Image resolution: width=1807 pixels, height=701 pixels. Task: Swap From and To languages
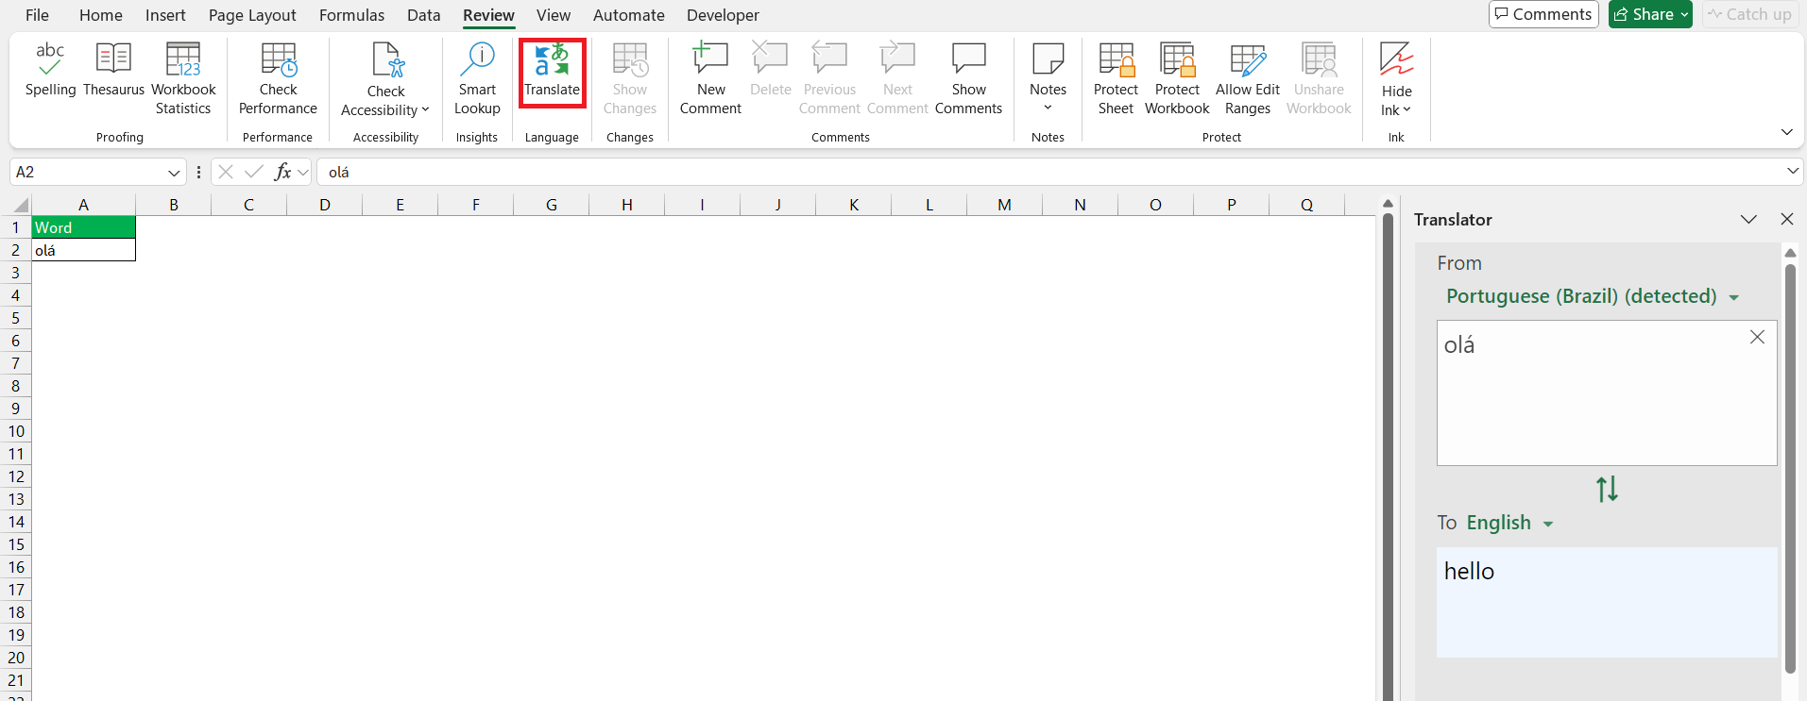pos(1607,489)
